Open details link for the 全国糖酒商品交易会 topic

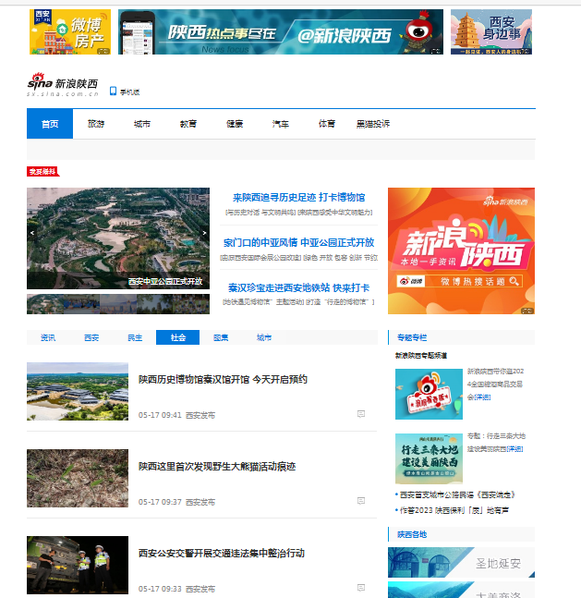(x=482, y=397)
